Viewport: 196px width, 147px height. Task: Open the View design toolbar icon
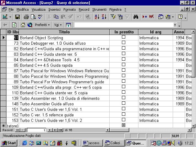pos(5,17)
